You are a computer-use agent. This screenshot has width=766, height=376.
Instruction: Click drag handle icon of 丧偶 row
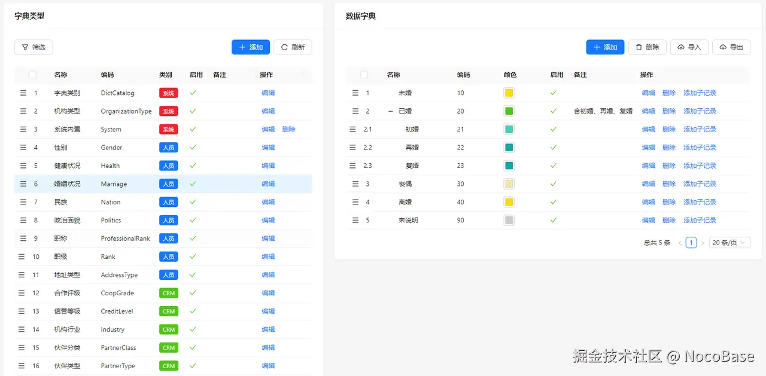(x=355, y=184)
